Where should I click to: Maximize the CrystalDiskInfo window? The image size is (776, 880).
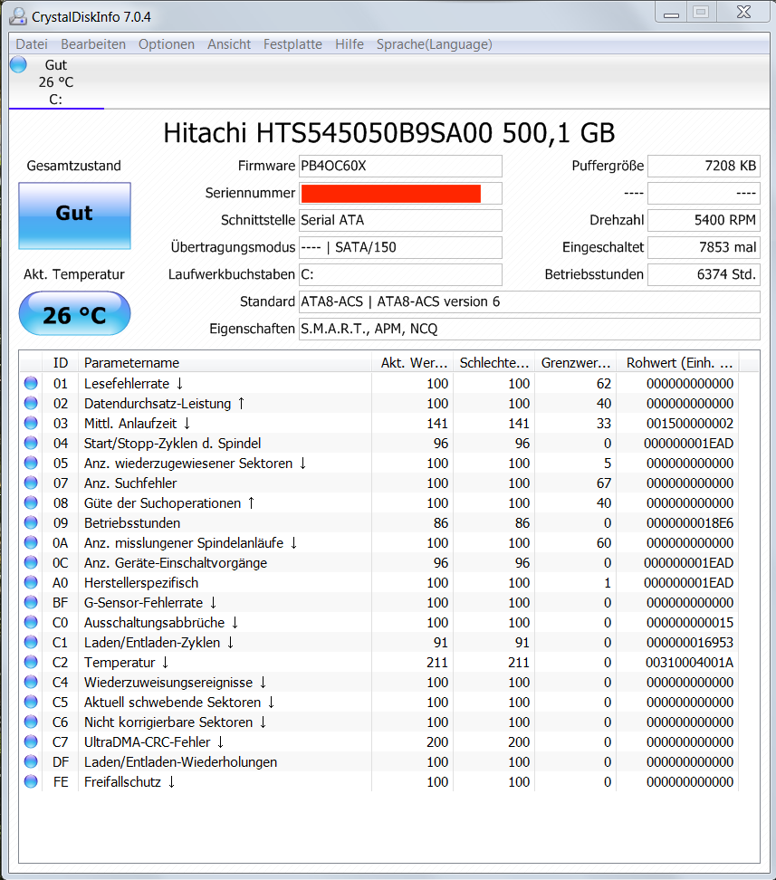point(701,13)
